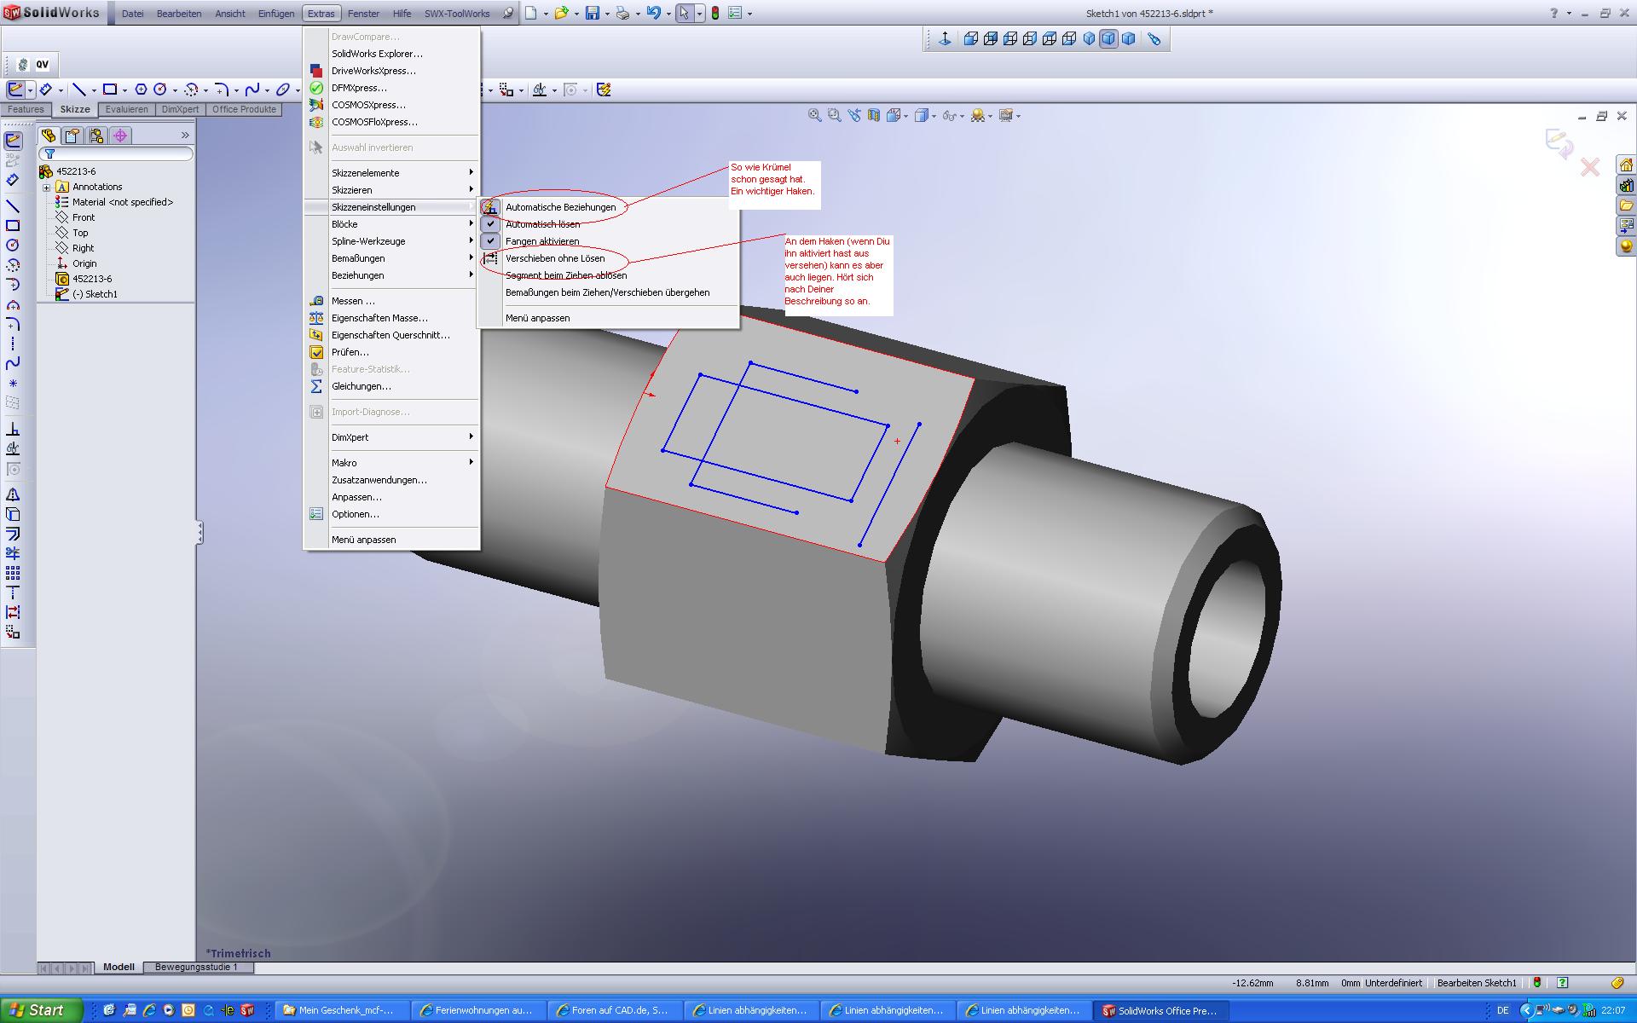Open the Datei menu

(132, 14)
